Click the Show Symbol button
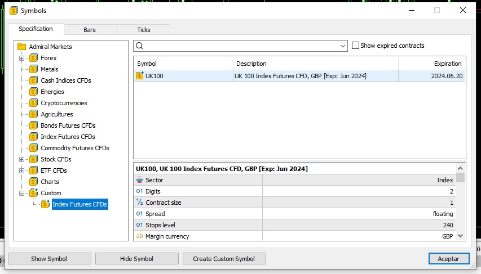The height and width of the screenshot is (274, 481). (x=50, y=259)
